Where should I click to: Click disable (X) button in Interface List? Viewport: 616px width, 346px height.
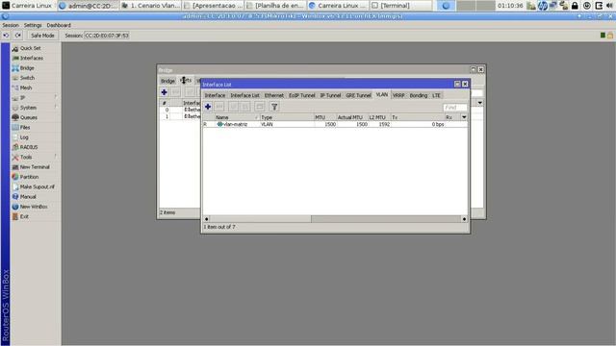245,107
